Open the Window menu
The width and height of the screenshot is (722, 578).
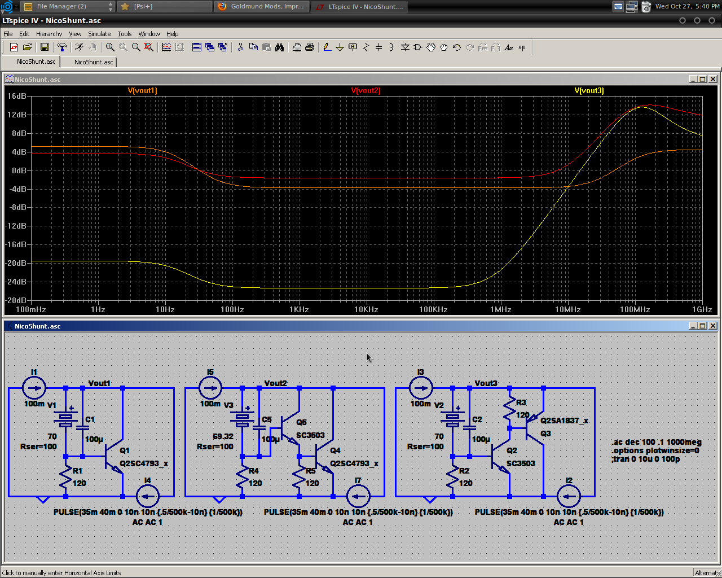149,34
